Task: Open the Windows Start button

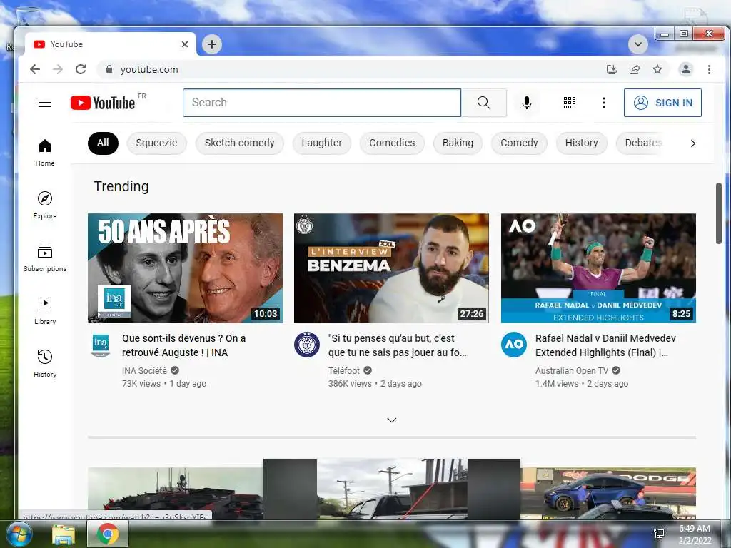Action: tap(18, 534)
